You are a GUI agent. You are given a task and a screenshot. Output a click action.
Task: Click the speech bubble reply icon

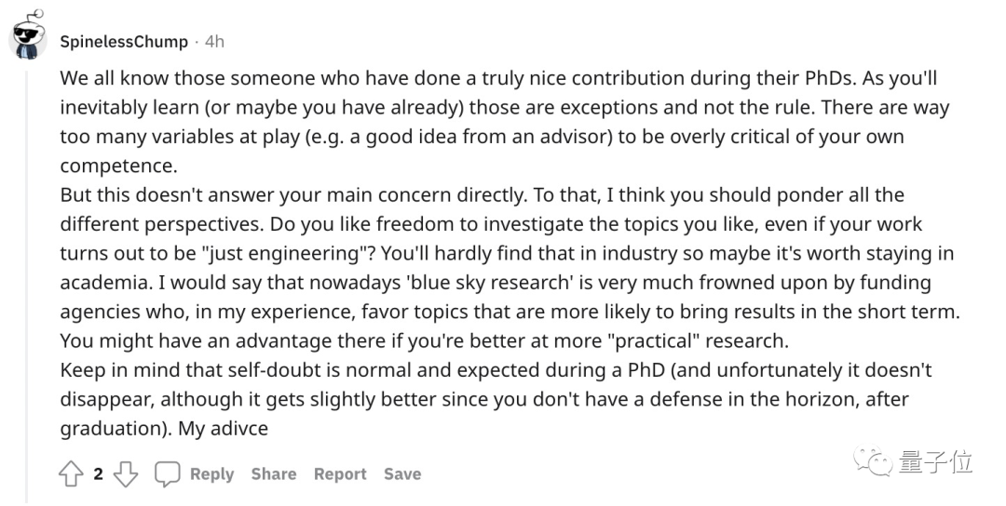(x=168, y=474)
